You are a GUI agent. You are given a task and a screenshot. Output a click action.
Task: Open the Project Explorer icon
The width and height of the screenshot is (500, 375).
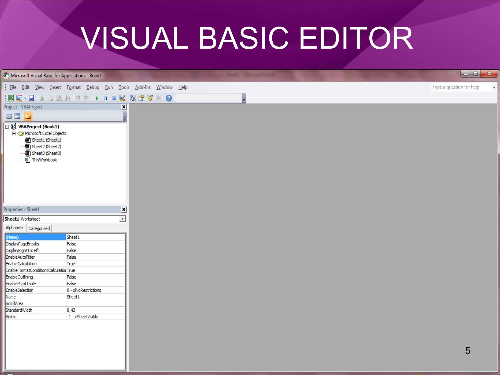[133, 98]
